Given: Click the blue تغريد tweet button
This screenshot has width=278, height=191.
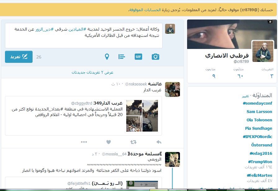Looking at the screenshot, I should pos(19,57).
